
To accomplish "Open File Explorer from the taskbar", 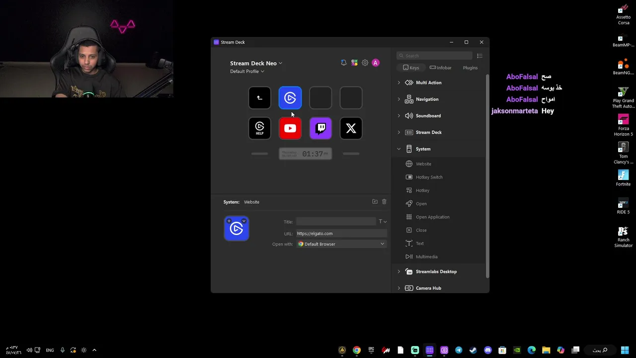I will 546,350.
